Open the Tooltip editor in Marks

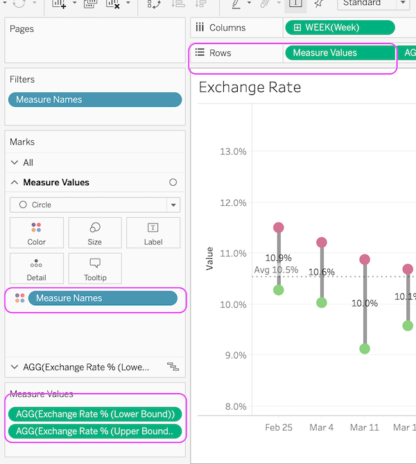point(95,269)
